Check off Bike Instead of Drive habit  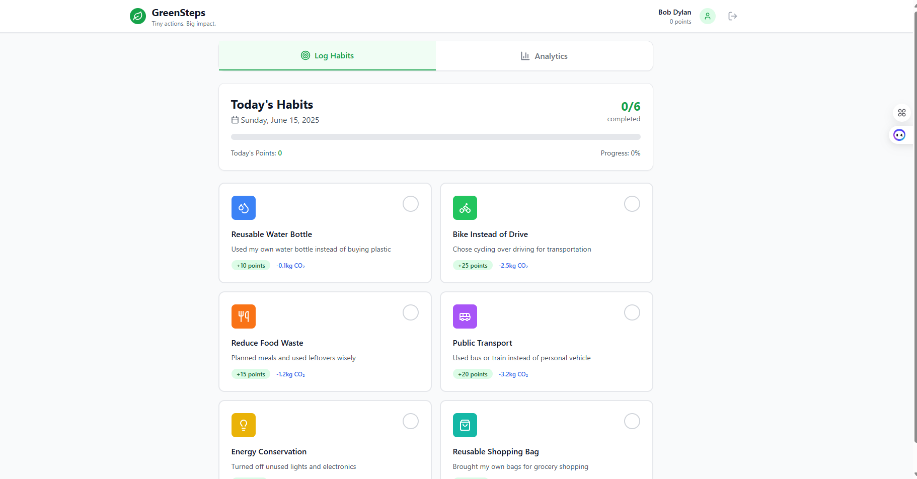632,204
